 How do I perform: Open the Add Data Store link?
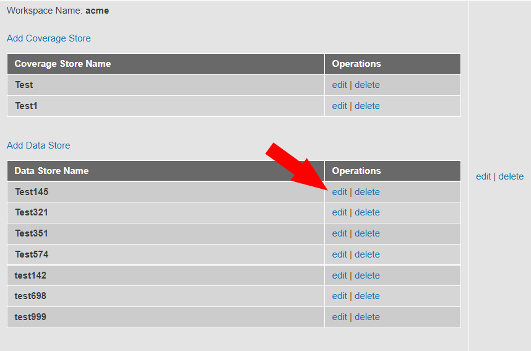point(38,145)
